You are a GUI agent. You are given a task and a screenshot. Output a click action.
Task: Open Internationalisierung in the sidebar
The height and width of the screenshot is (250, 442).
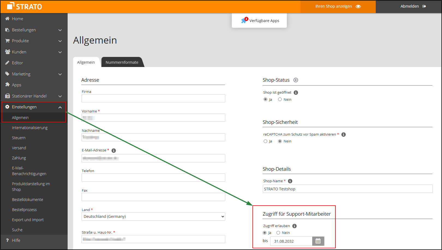[30, 128]
